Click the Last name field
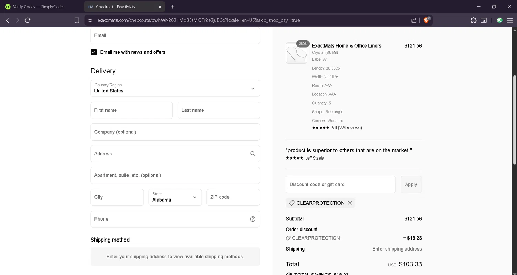 coord(219,110)
